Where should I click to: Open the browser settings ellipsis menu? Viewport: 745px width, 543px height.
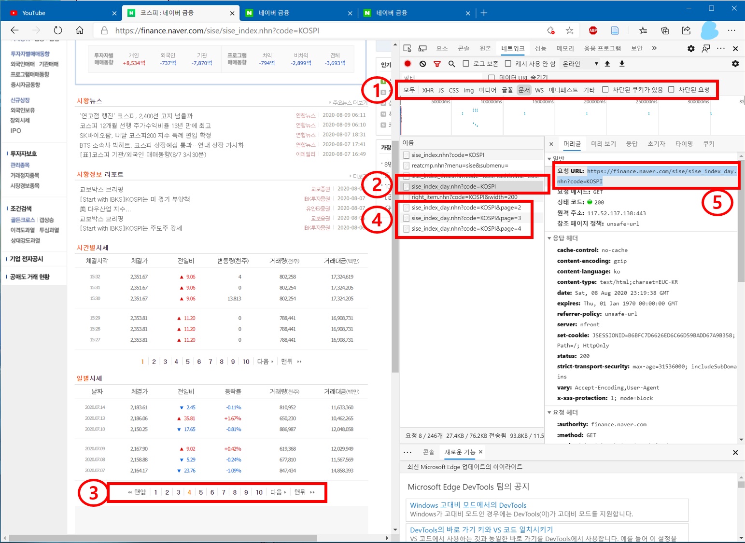[x=731, y=30]
